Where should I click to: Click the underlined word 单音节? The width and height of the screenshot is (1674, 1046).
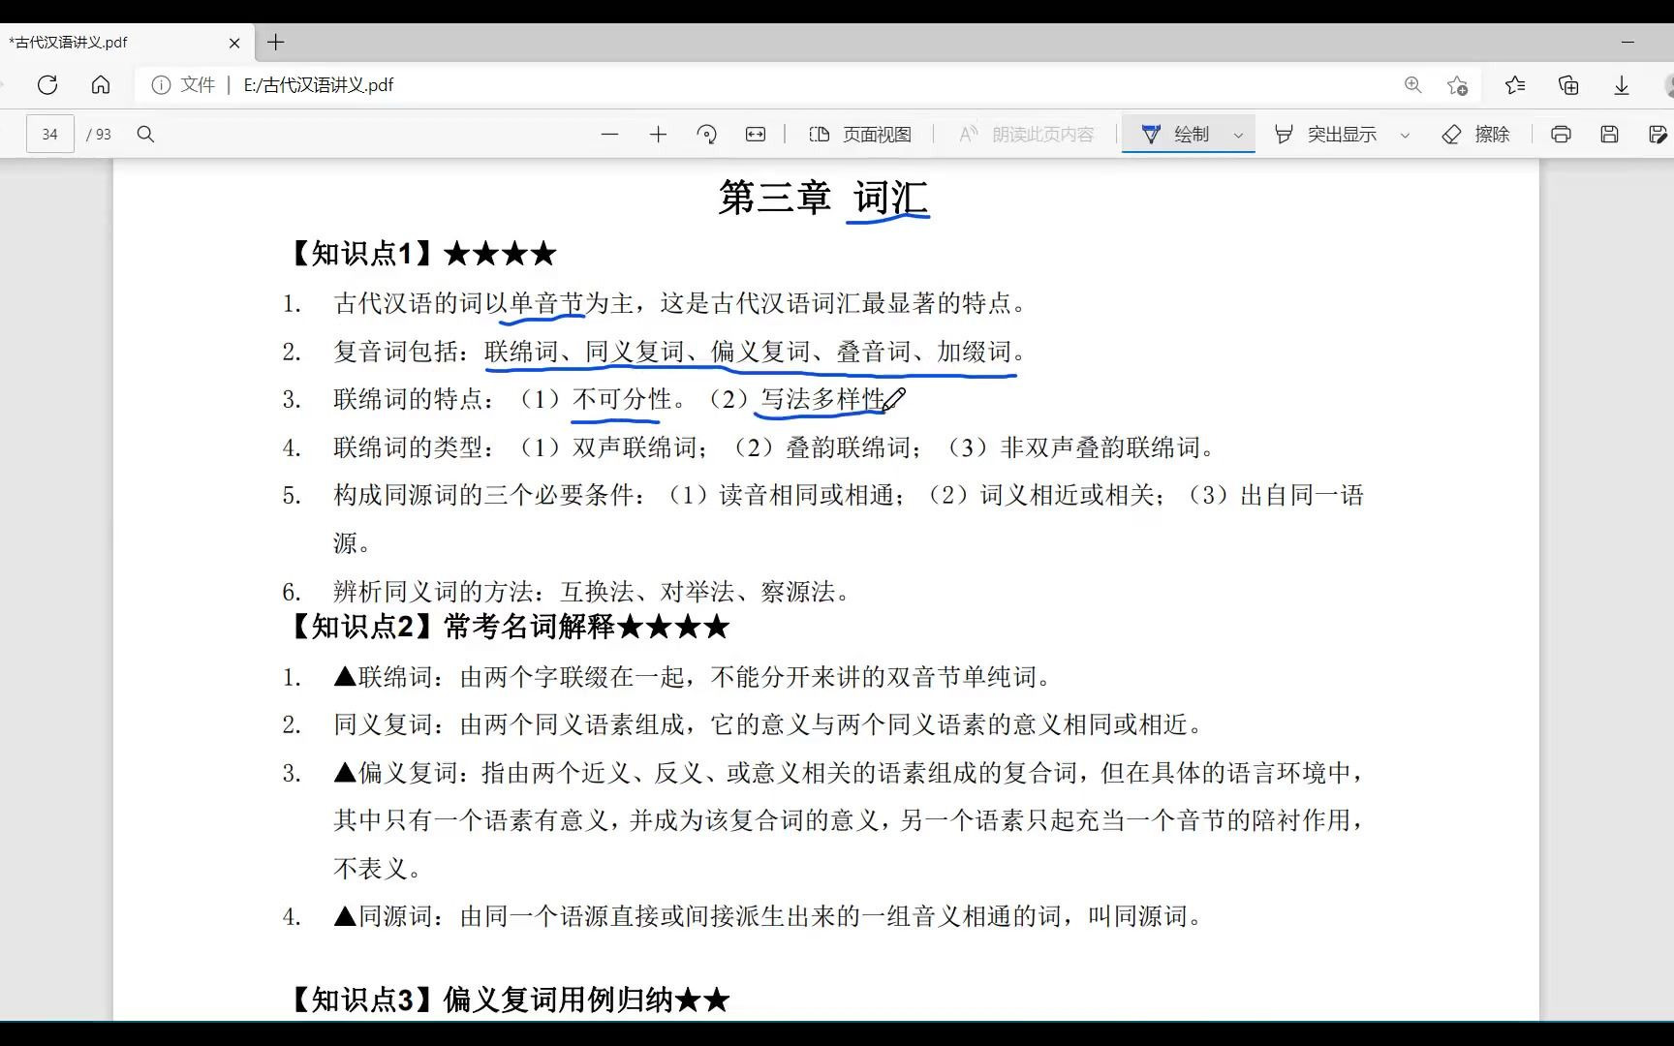(546, 303)
